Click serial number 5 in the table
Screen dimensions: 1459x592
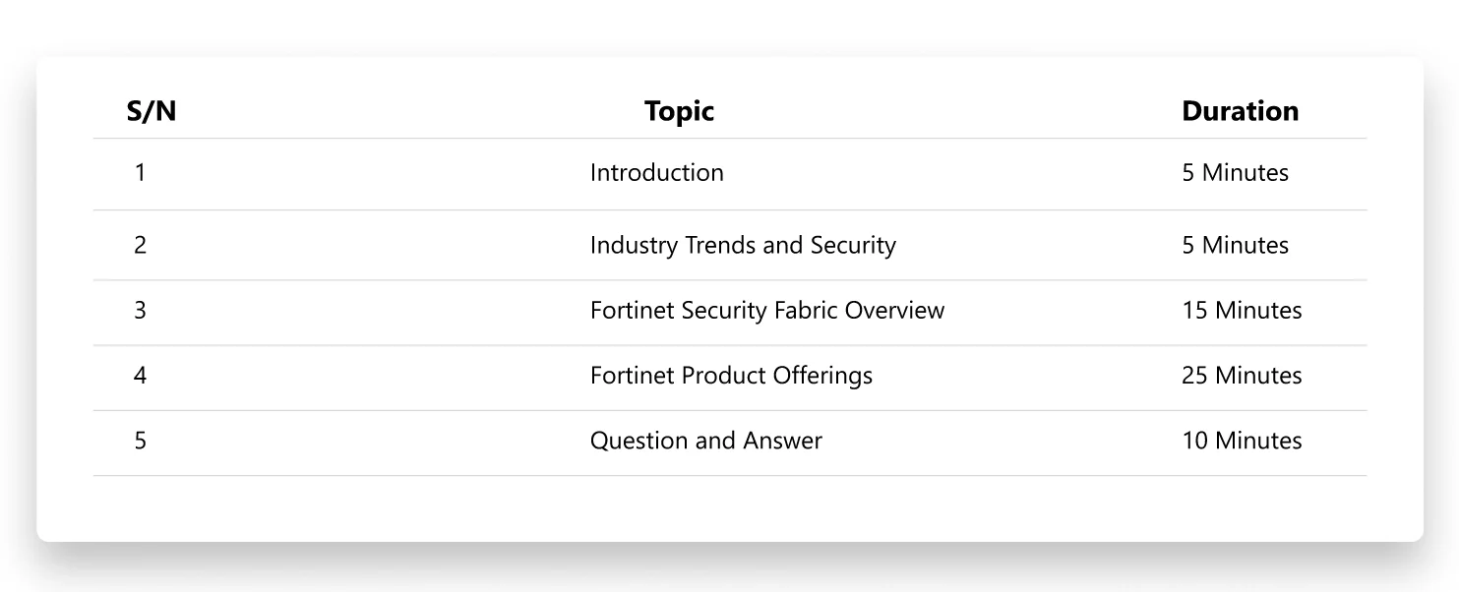click(140, 441)
